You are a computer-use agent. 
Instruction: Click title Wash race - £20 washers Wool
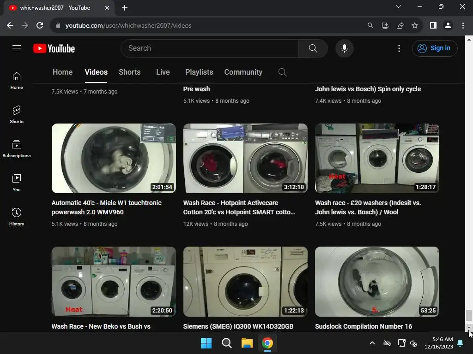click(368, 207)
